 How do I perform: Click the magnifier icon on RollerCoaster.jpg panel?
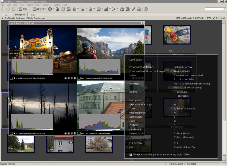click(75, 78)
